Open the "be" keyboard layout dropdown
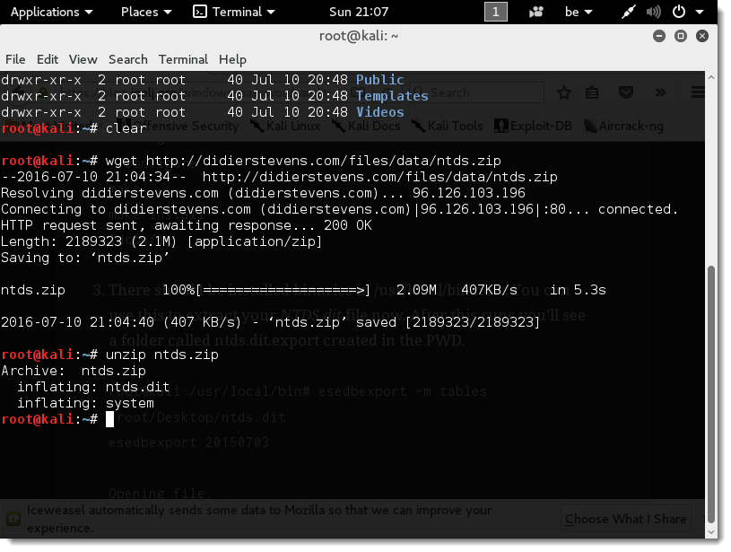Screen dimensions: 731x552 pyautogui.click(x=578, y=12)
